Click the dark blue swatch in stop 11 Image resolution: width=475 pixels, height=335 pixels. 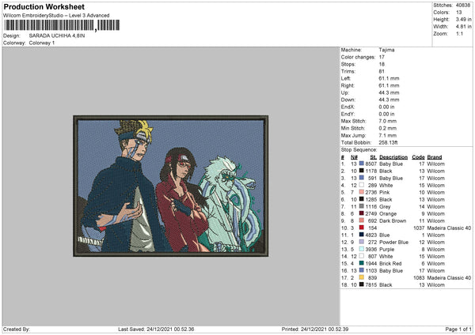click(x=362, y=235)
